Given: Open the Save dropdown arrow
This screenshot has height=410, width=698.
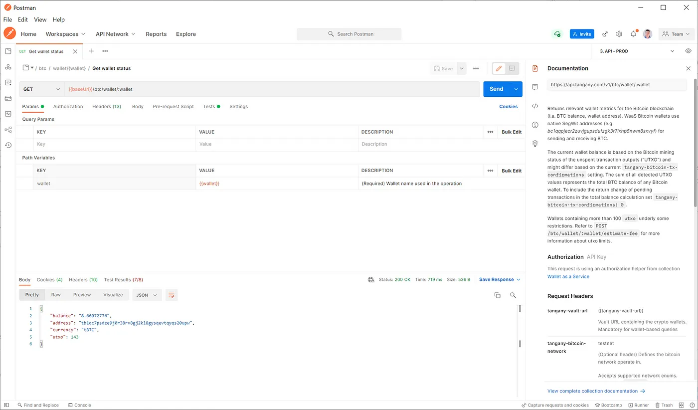Looking at the screenshot, I should click(462, 68).
